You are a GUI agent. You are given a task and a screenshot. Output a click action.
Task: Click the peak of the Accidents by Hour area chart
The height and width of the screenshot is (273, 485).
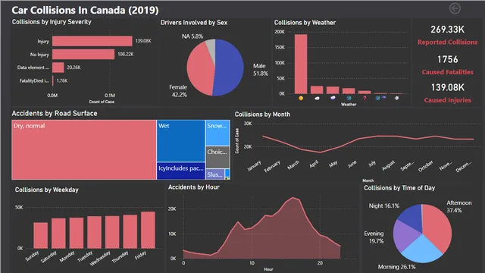(x=293, y=197)
